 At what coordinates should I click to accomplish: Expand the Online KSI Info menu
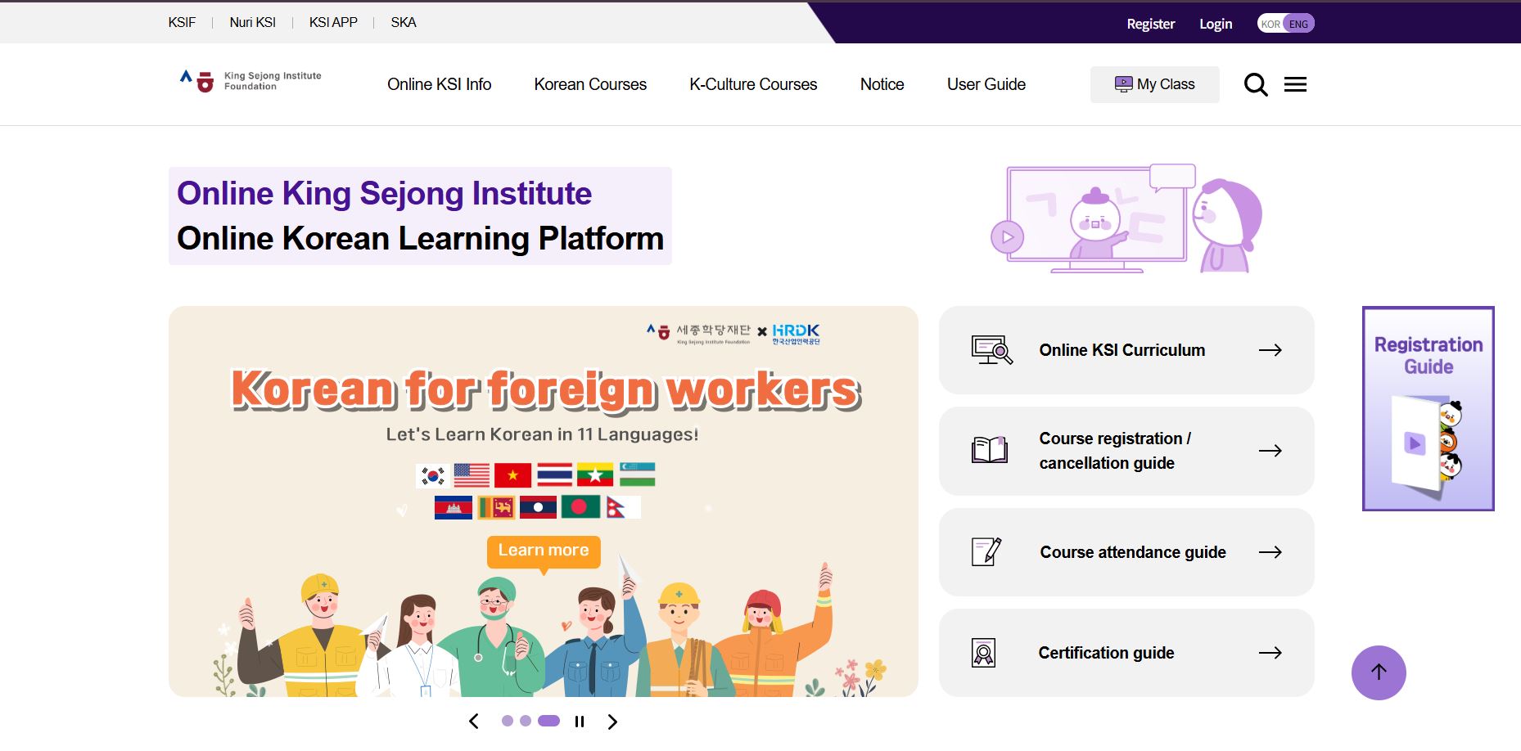439,84
